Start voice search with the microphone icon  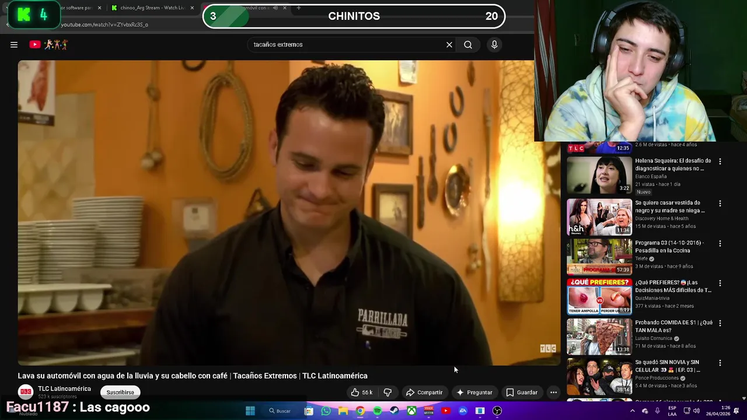[x=494, y=44]
